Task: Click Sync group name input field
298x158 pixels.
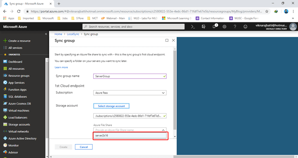Action: click(x=130, y=76)
